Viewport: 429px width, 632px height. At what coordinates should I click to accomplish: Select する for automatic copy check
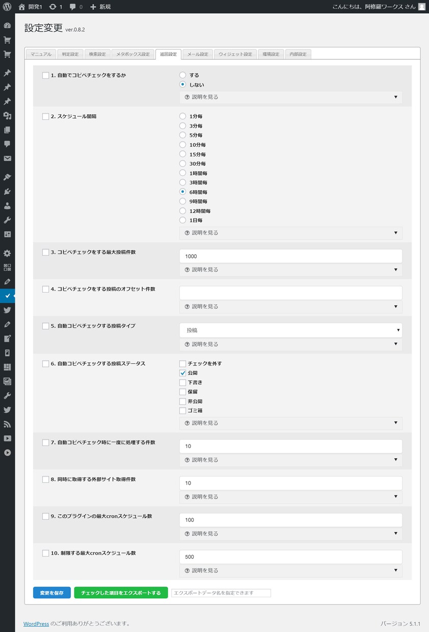pos(182,75)
